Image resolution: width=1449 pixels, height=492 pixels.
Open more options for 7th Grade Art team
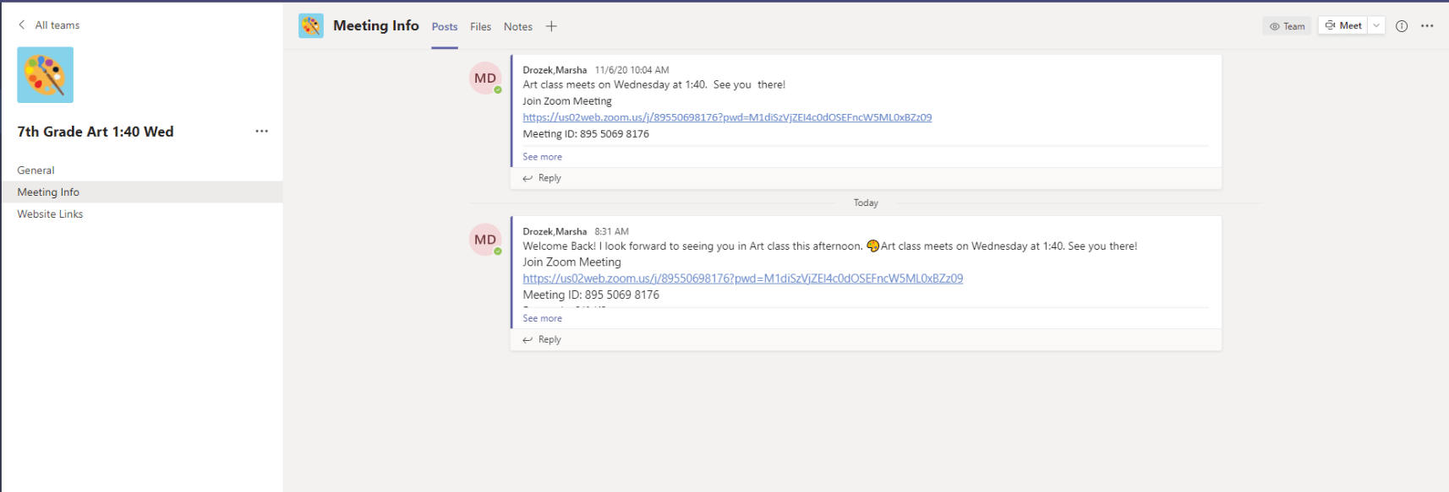click(x=261, y=132)
